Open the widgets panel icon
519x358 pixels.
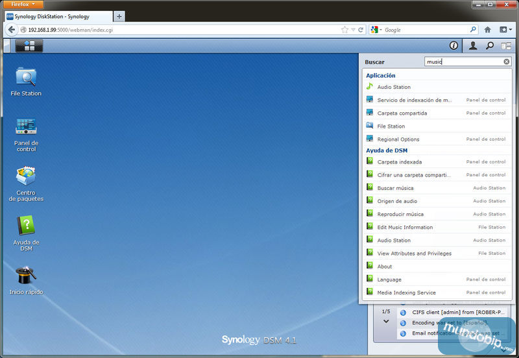click(506, 45)
